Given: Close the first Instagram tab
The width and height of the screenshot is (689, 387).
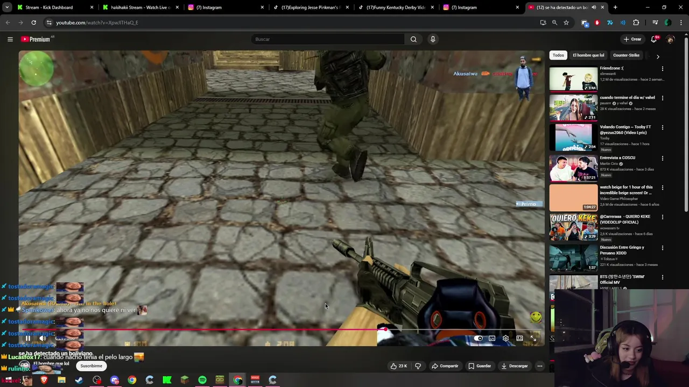Looking at the screenshot, I should click(262, 8).
